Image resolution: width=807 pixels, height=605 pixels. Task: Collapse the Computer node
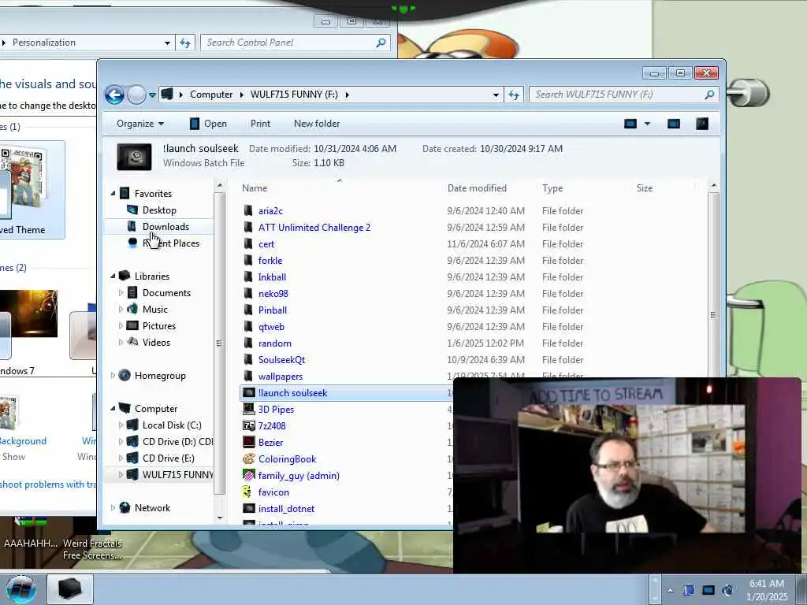113,409
